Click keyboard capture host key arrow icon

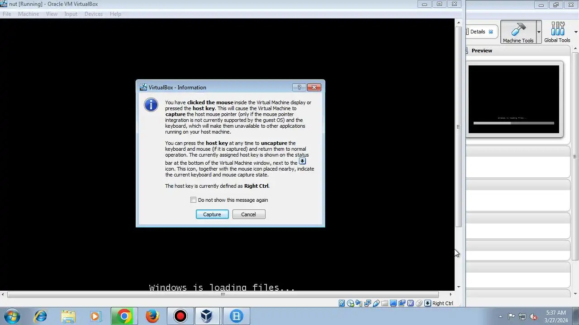pos(427,303)
